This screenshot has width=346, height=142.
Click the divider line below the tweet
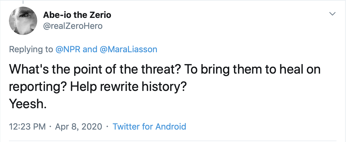(x=173, y=141)
